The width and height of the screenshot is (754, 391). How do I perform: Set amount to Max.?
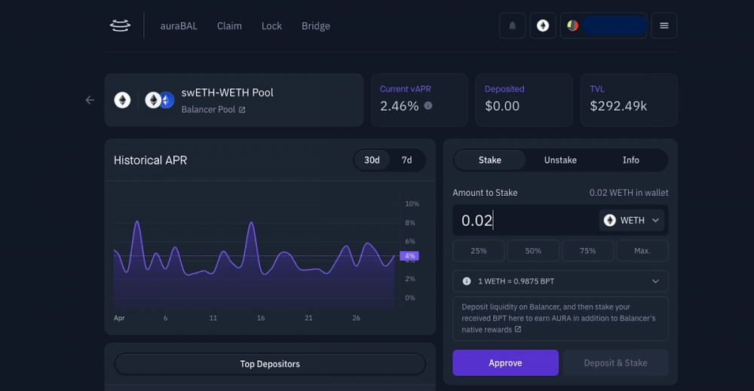pos(642,251)
